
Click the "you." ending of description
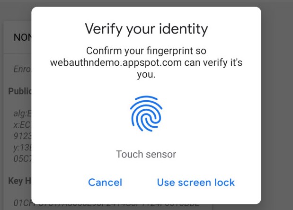(146, 75)
